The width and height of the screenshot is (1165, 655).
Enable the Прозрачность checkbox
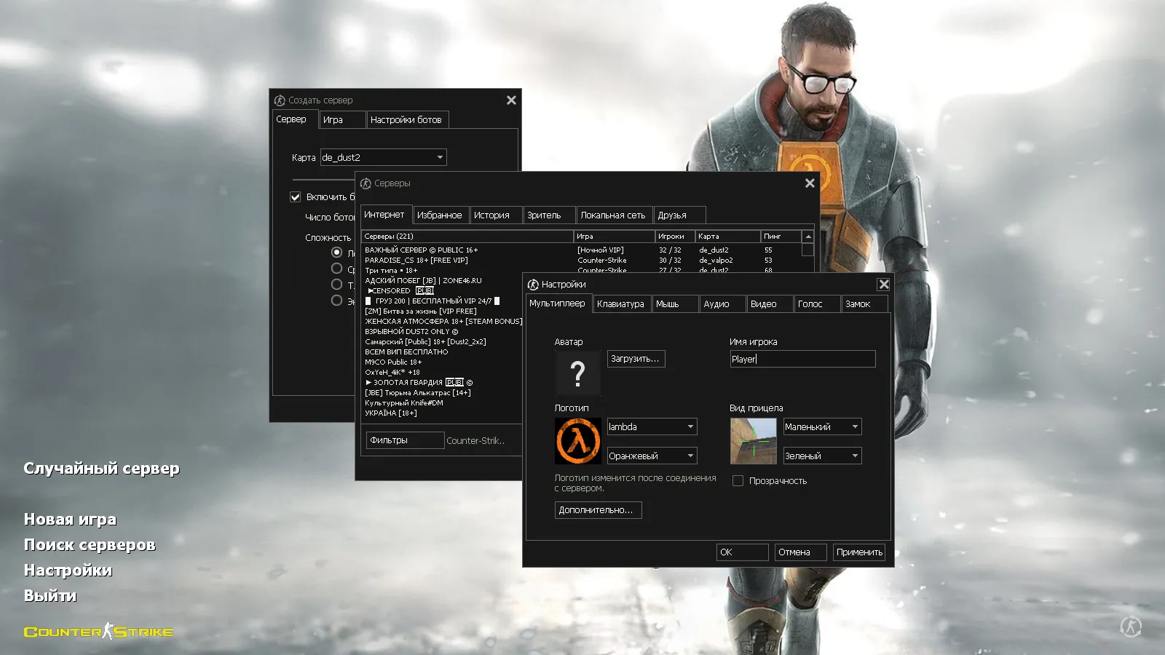tap(738, 481)
